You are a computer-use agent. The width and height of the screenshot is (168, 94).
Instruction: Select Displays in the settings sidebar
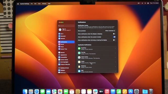coord(66,70)
